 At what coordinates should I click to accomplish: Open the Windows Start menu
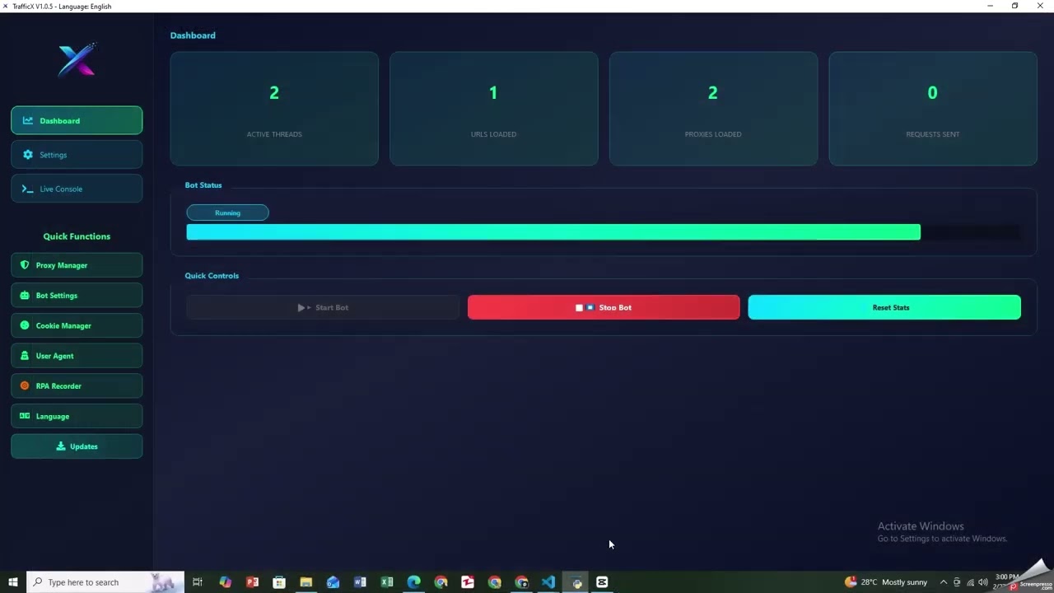13,582
